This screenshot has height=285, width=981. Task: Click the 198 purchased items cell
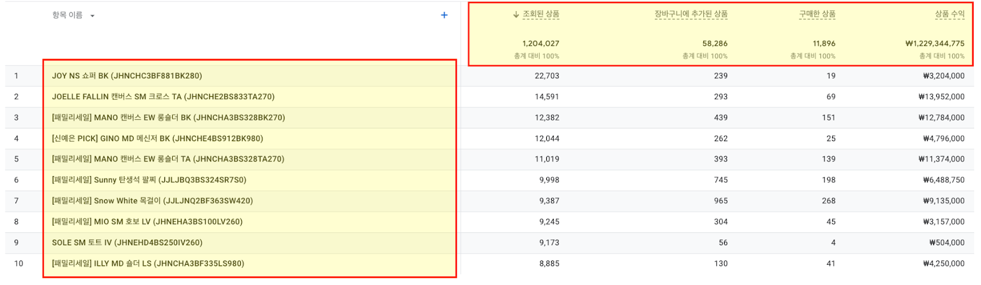(829, 180)
